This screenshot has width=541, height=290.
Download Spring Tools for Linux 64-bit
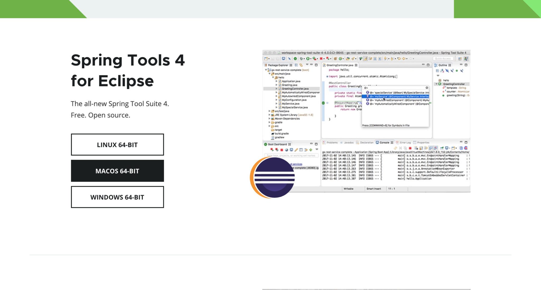(x=117, y=144)
